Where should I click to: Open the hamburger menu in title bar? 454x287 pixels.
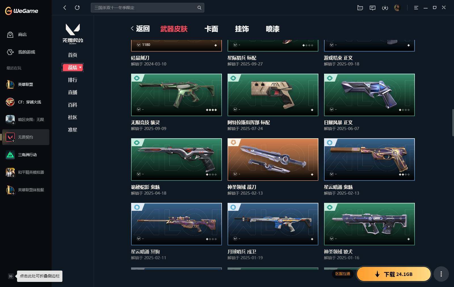coord(416,8)
